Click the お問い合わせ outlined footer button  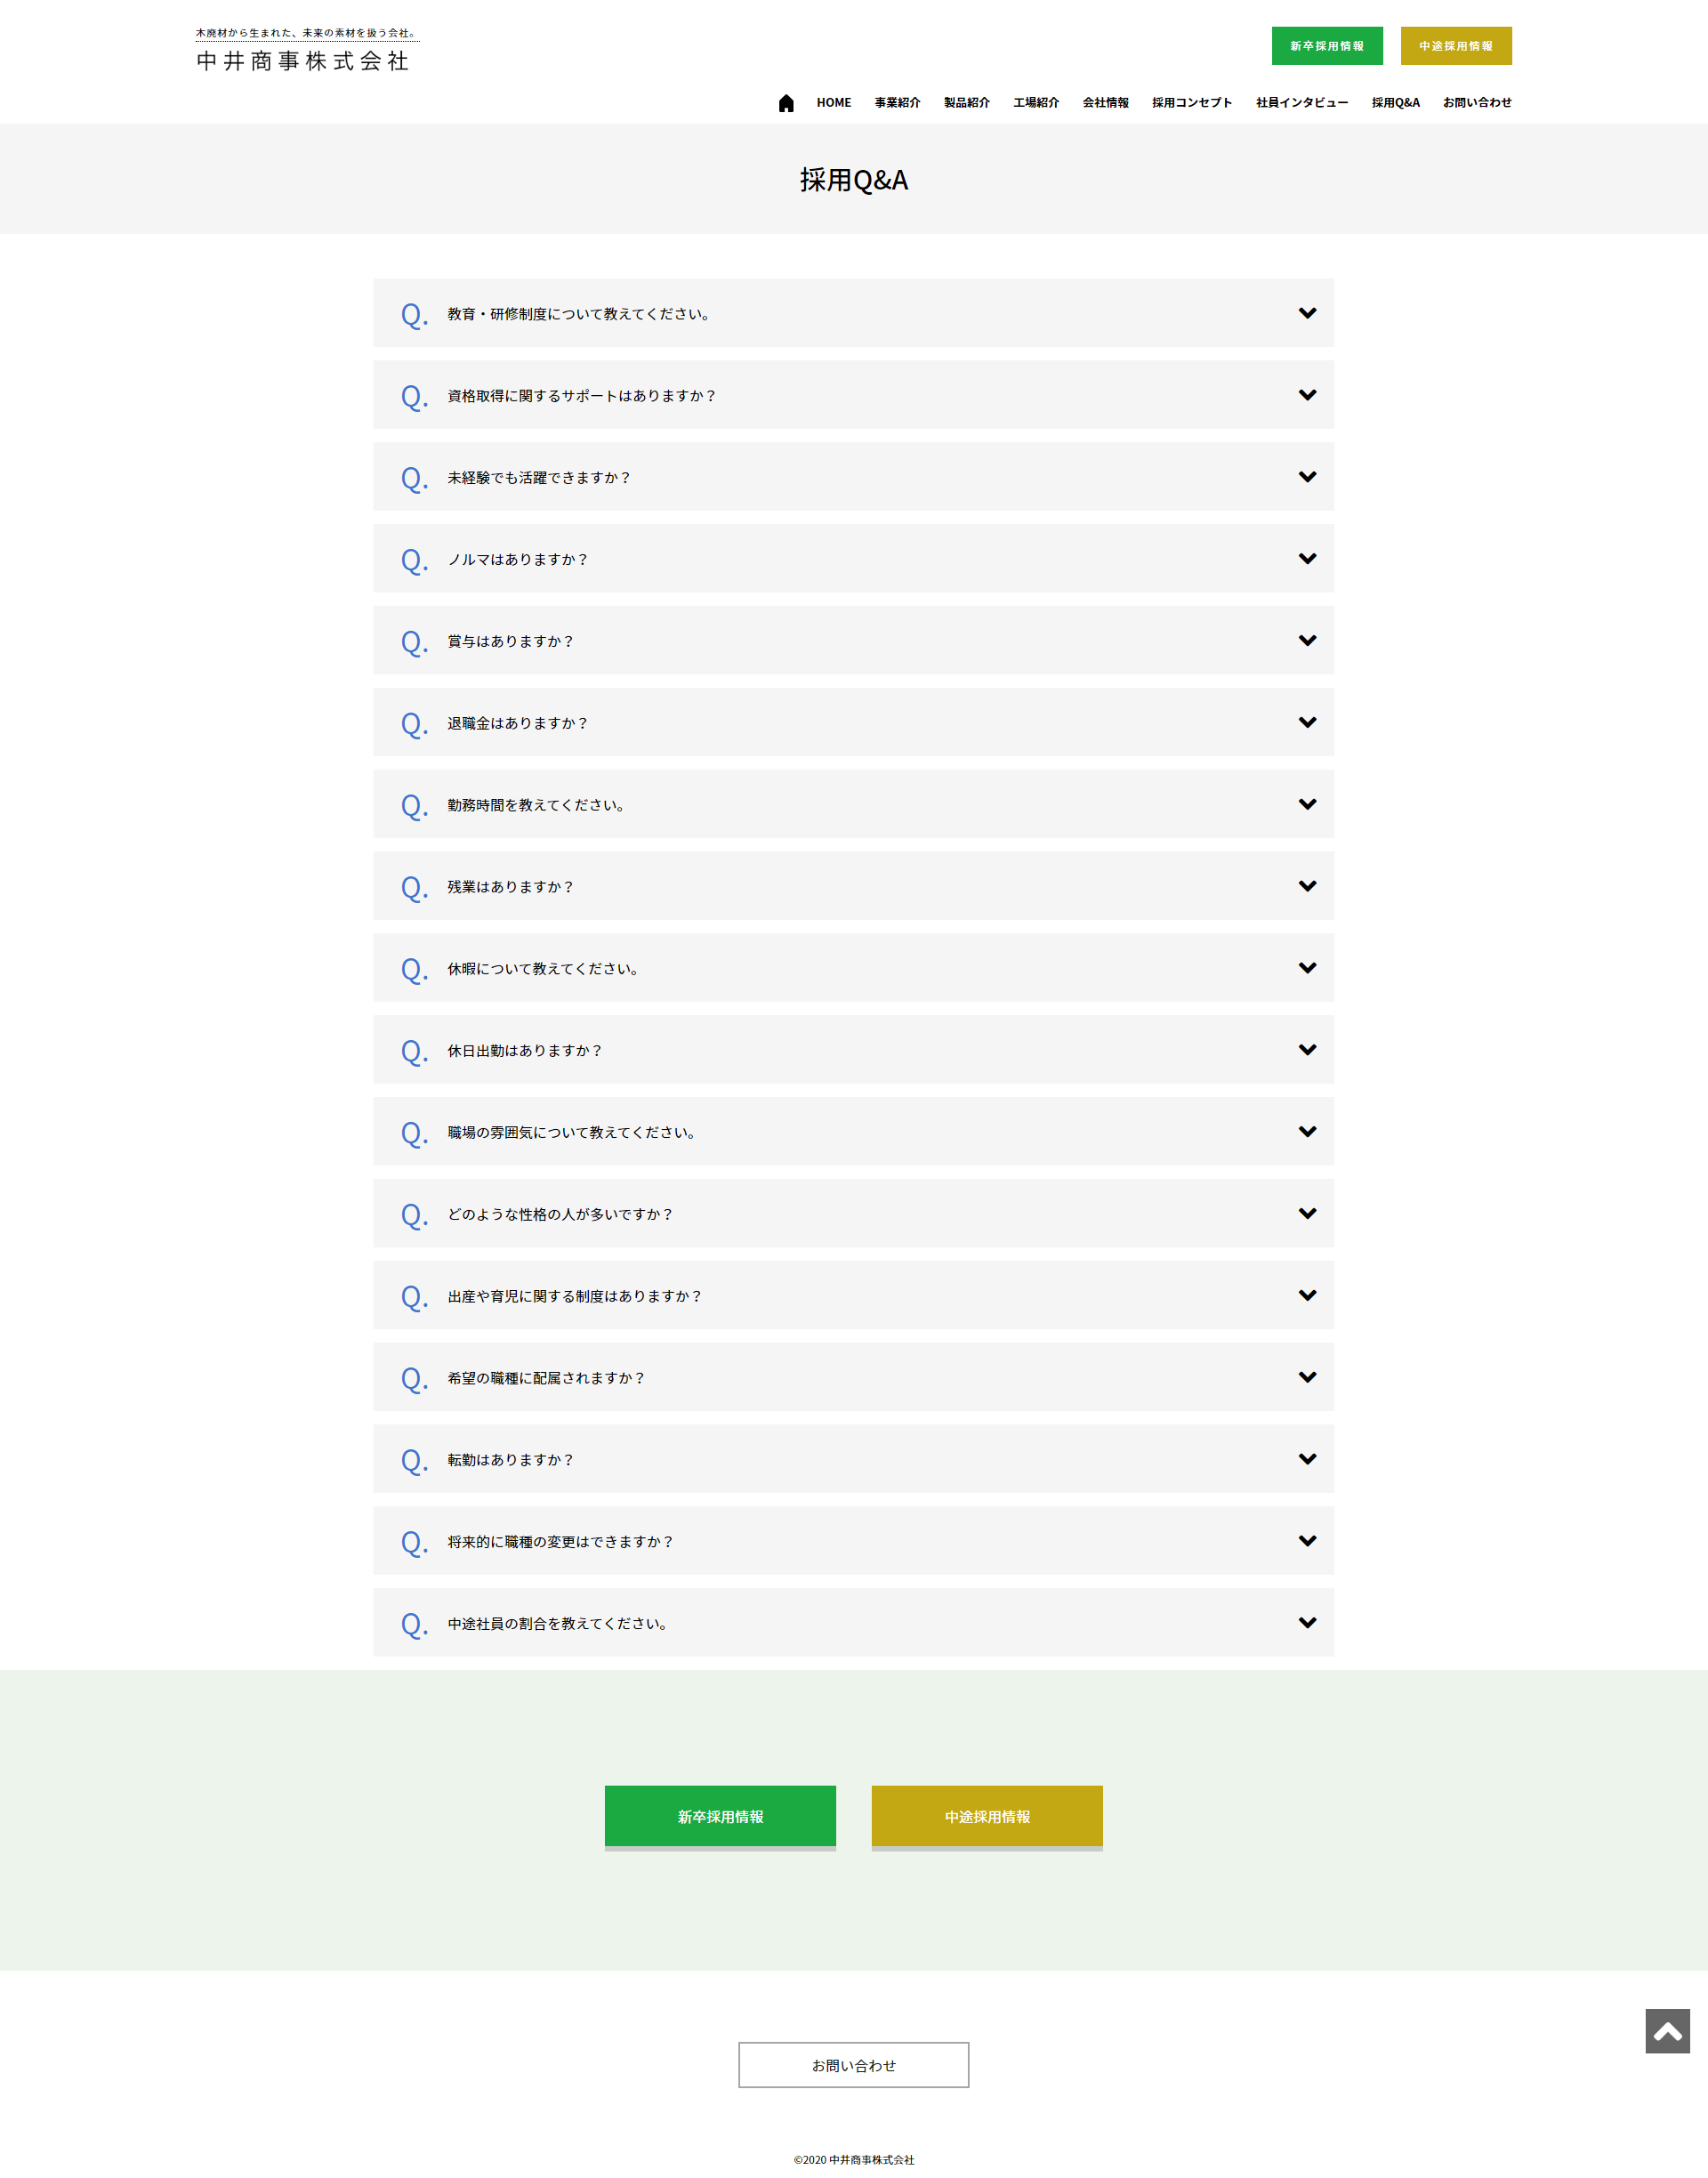(853, 2065)
